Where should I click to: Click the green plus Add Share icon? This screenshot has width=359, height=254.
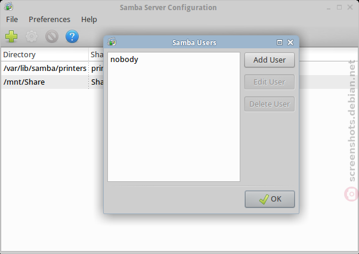pos(11,36)
